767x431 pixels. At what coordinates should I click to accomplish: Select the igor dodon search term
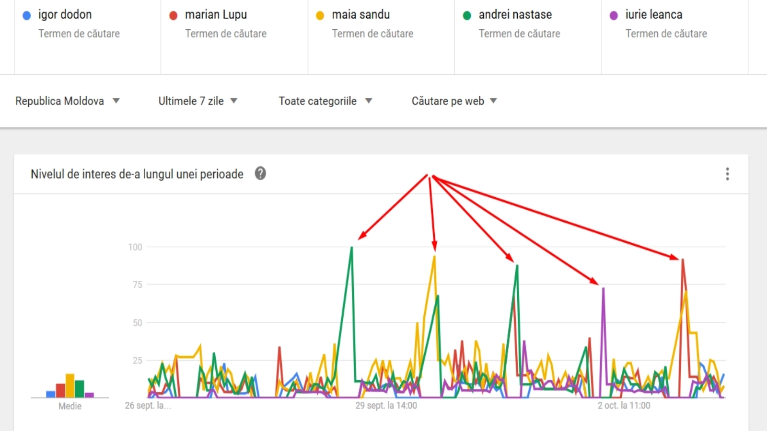[x=65, y=15]
